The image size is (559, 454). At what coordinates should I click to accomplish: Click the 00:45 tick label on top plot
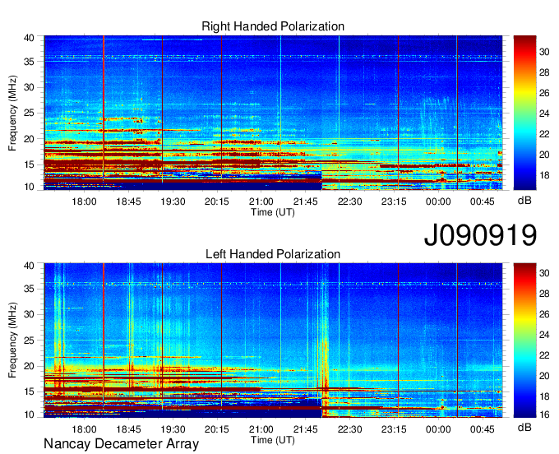[483, 202]
